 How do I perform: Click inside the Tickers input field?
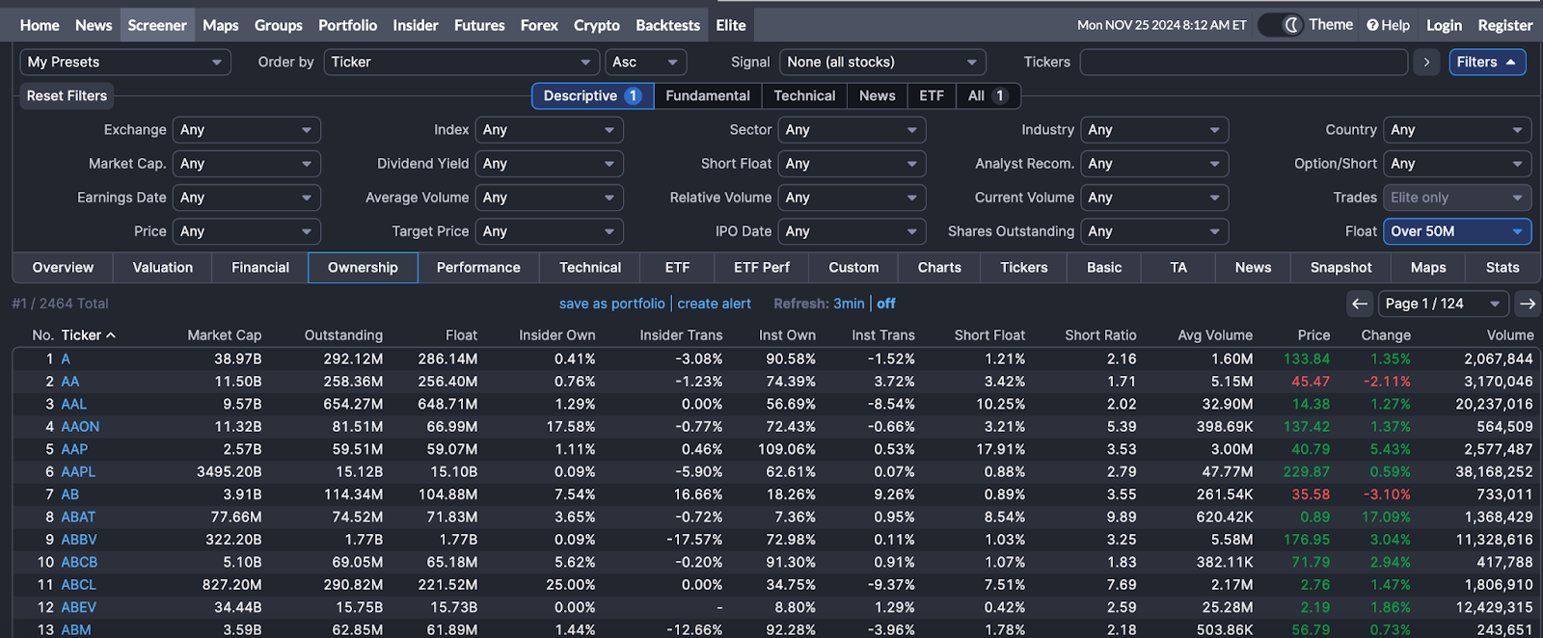tap(1244, 62)
